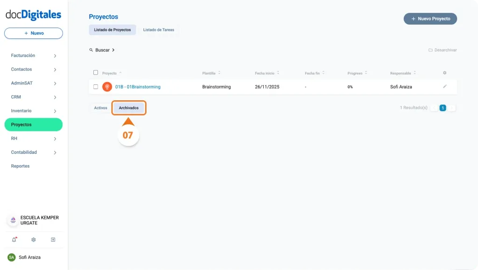Select page 1 in the pagination
The width and height of the screenshot is (478, 270).
(442, 108)
